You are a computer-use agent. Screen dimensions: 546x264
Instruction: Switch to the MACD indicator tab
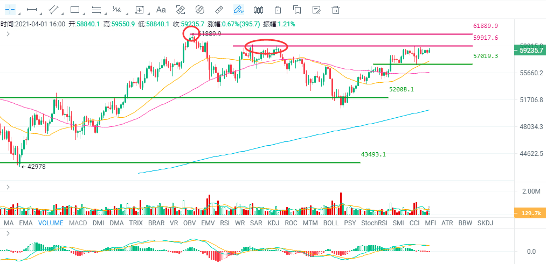[x=78, y=223]
